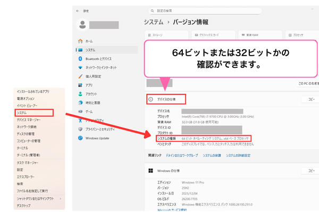Launch タスク マネージャー from context menu
This screenshot has width=319, height=212.
click(x=39, y=163)
